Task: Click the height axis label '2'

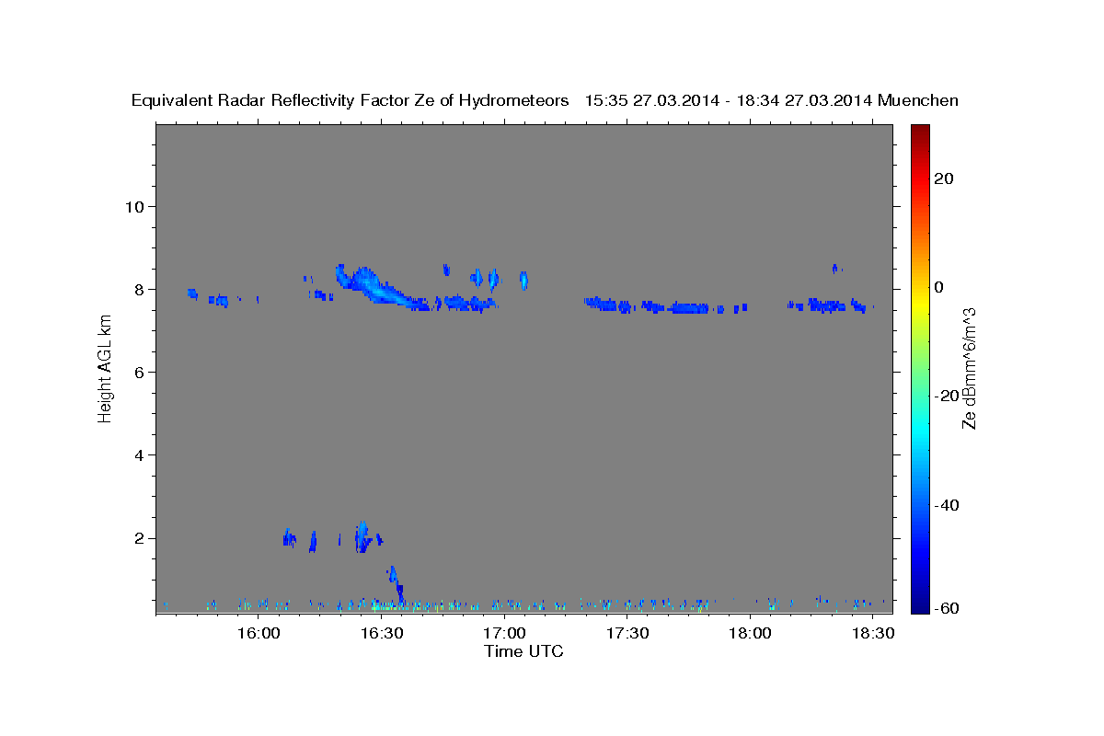Action: coord(139,538)
